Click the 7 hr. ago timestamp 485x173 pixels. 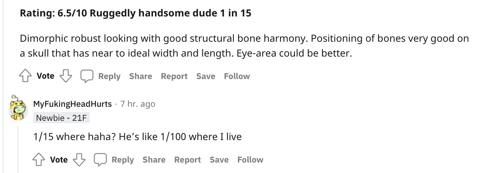[x=138, y=104]
